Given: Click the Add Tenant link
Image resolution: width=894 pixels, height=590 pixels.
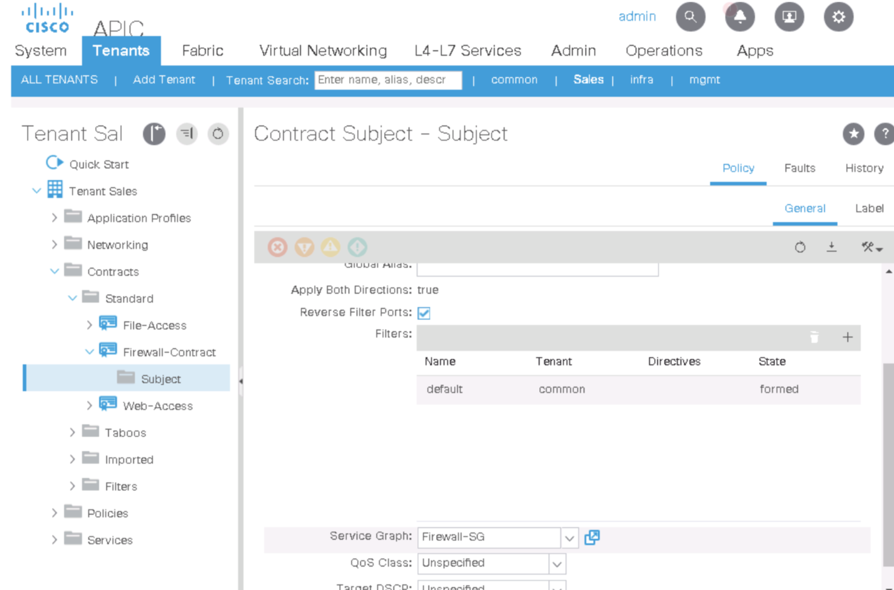Looking at the screenshot, I should tap(164, 80).
